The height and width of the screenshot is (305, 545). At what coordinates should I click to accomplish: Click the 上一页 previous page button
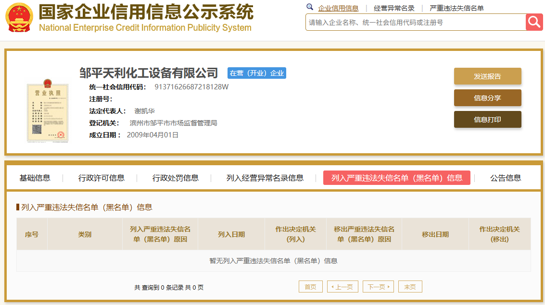pos(343,287)
